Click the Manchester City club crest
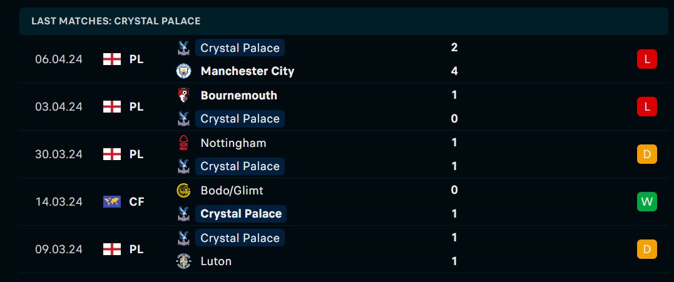Viewport: 674px width, 282px height. tap(183, 71)
